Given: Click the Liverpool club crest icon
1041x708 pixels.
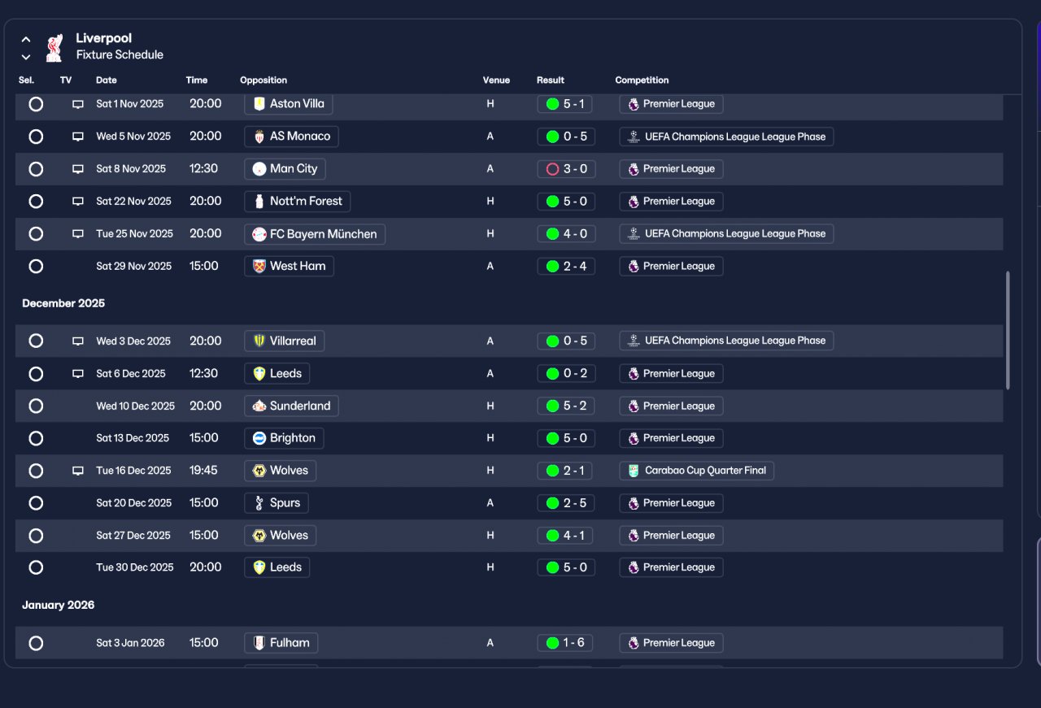Looking at the screenshot, I should [54, 47].
